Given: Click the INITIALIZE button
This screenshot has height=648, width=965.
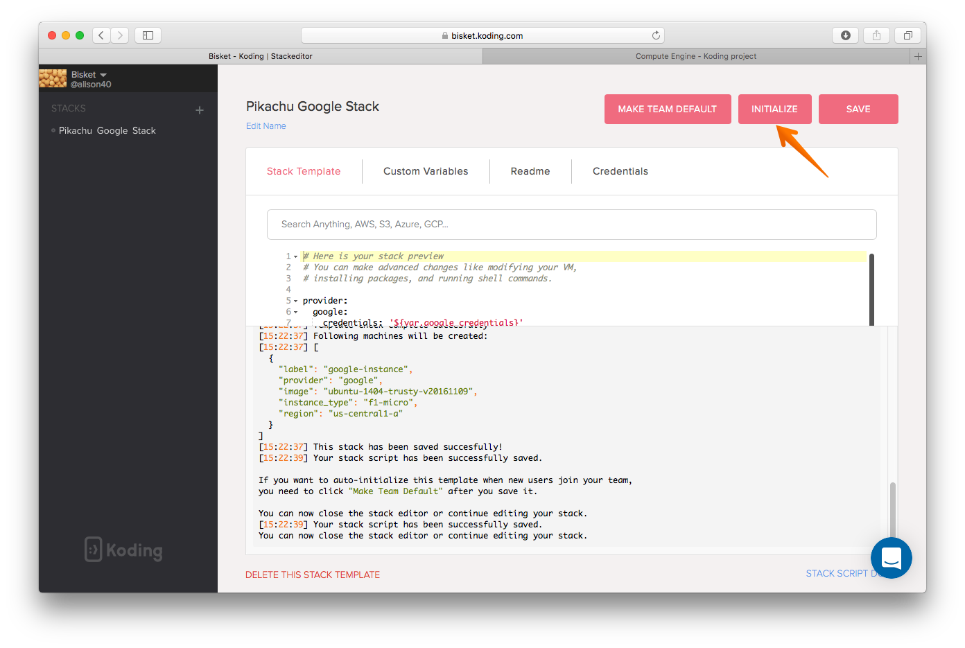Looking at the screenshot, I should click(774, 109).
